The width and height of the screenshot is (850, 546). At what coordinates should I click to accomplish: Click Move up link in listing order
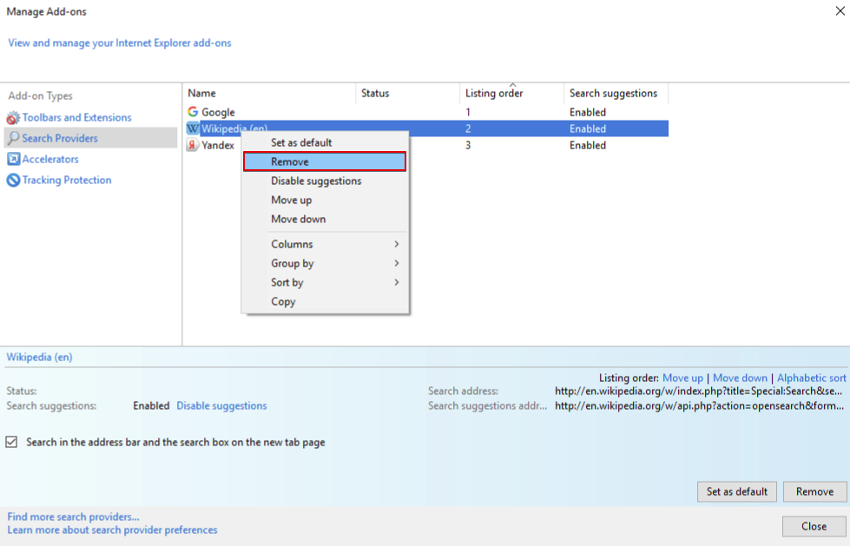(682, 378)
